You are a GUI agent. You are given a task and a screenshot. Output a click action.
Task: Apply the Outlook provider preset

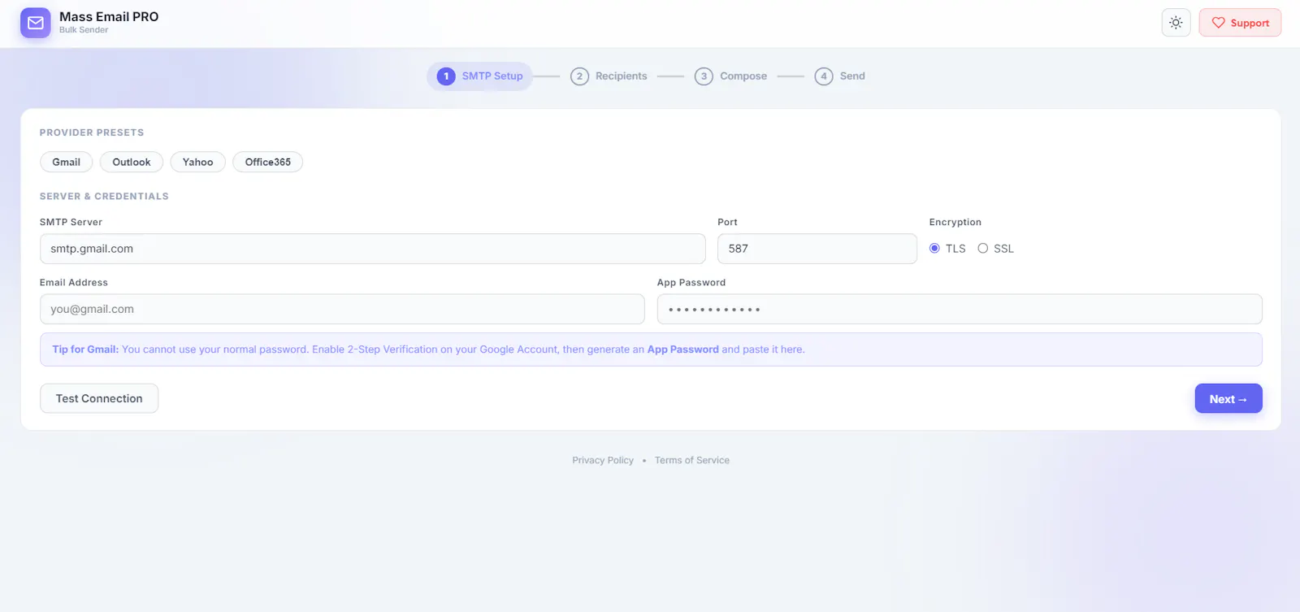[132, 162]
